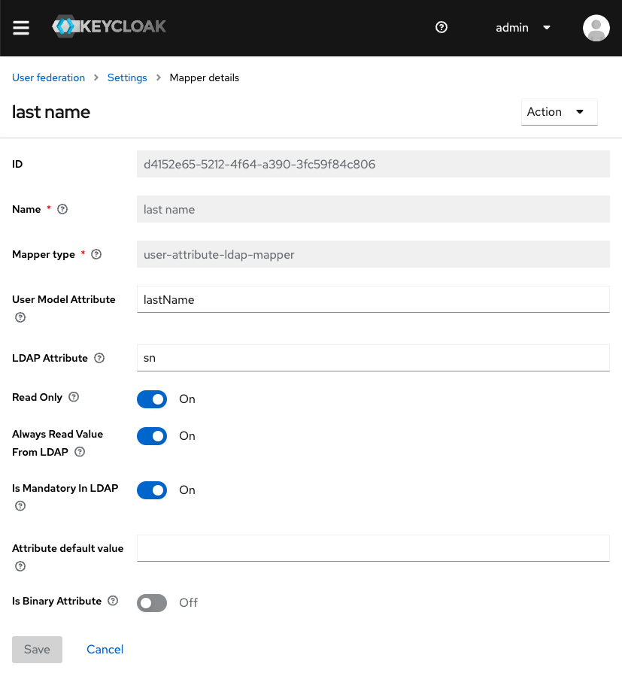Click the Cancel link

105,650
